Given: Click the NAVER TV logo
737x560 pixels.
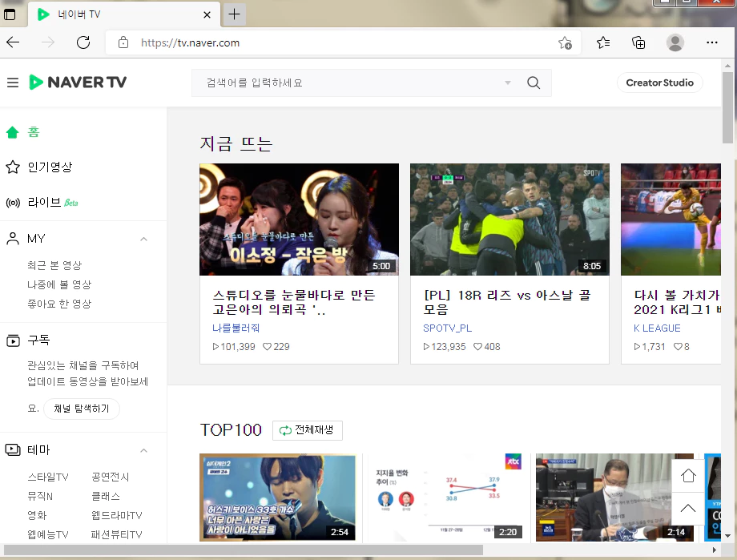Looking at the screenshot, I should (x=78, y=83).
